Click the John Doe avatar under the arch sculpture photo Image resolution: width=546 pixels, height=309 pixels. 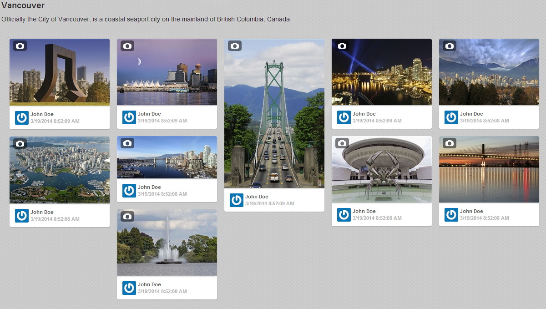pyautogui.click(x=22, y=117)
